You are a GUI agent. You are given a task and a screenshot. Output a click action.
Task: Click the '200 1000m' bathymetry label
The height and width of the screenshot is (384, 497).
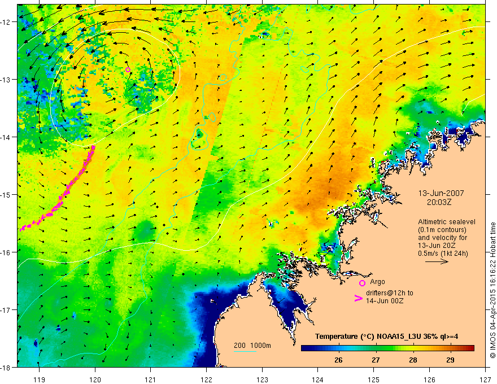point(252,346)
